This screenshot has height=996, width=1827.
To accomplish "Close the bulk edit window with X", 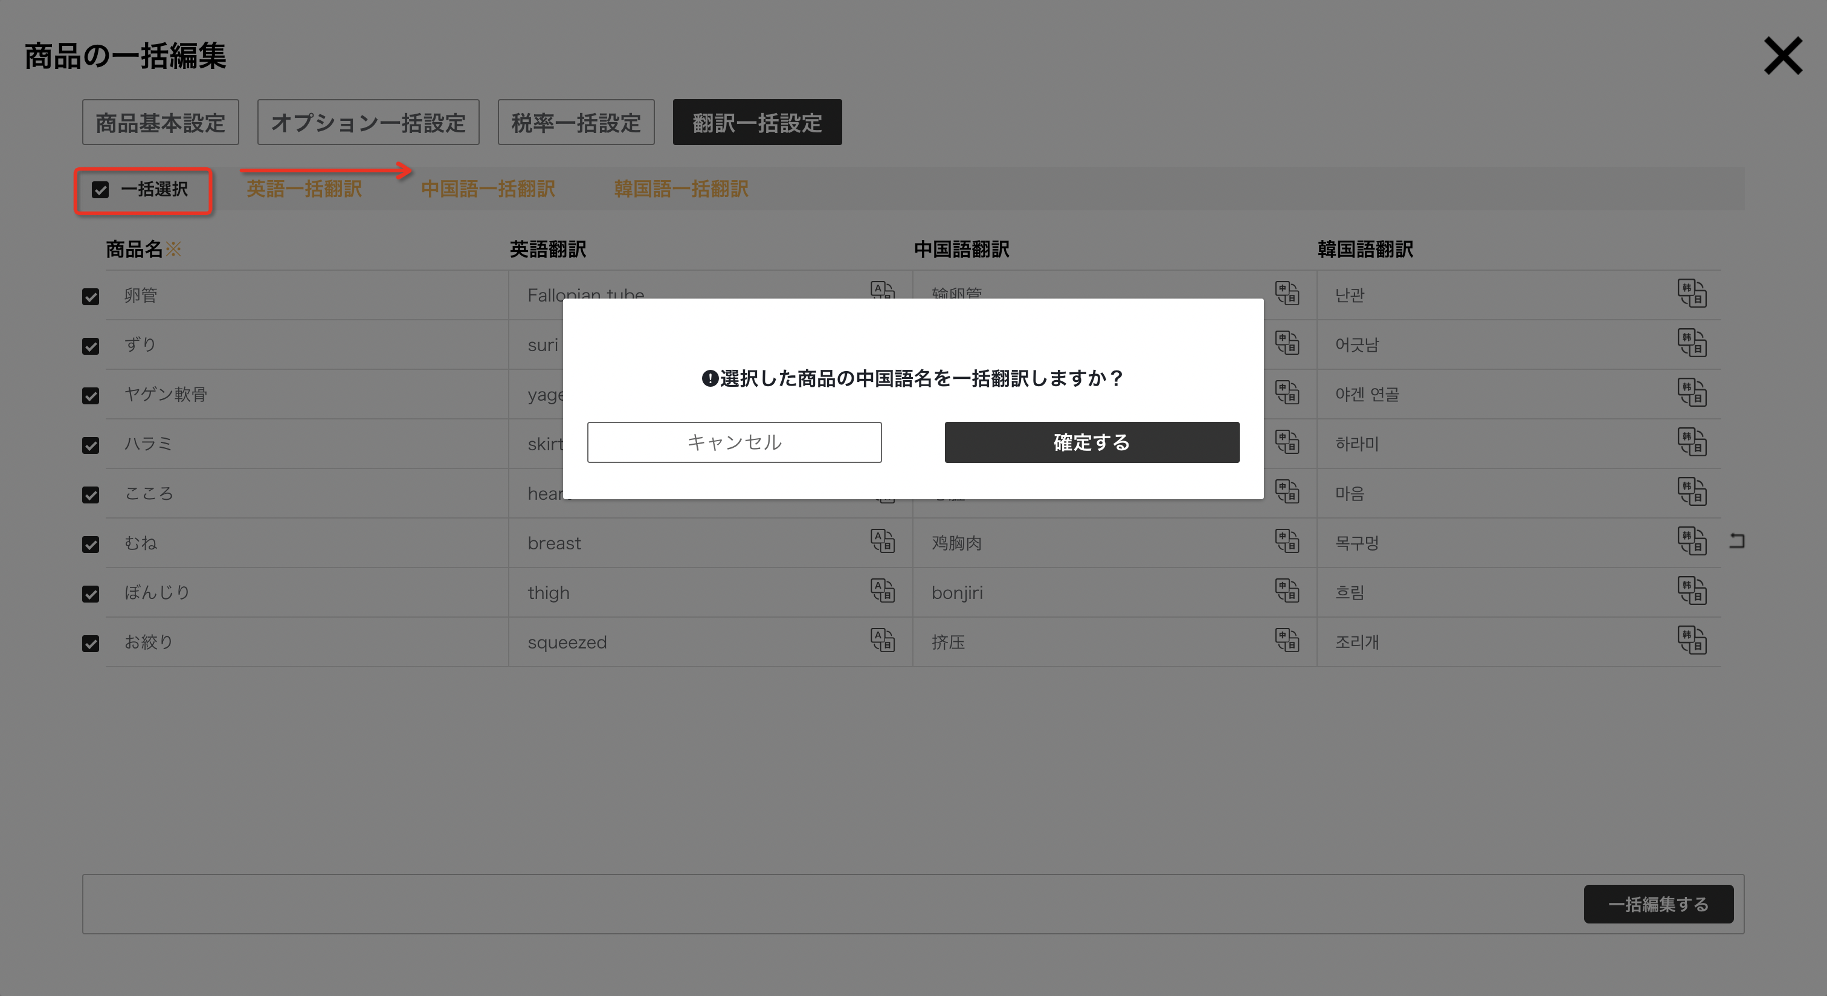I will pyautogui.click(x=1783, y=56).
